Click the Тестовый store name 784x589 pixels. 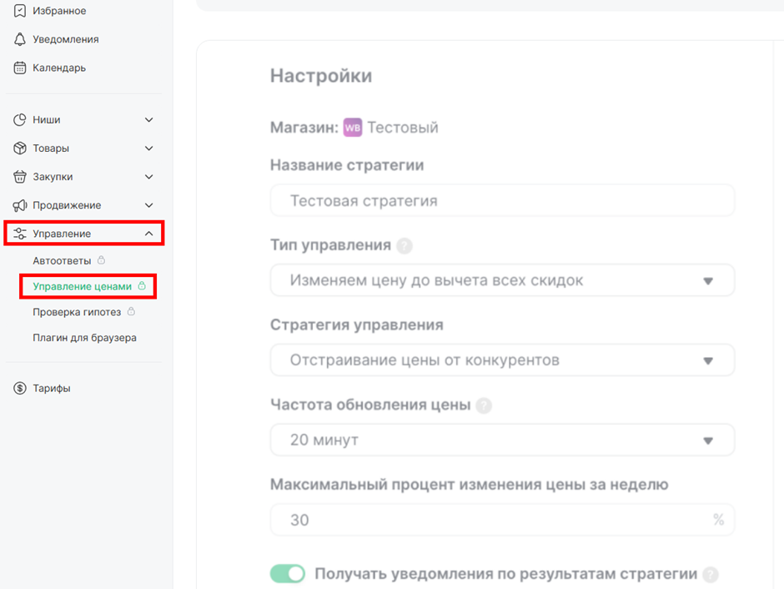click(403, 128)
